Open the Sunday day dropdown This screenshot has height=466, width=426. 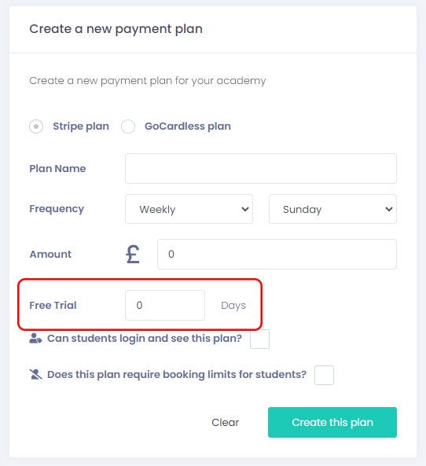coord(332,209)
